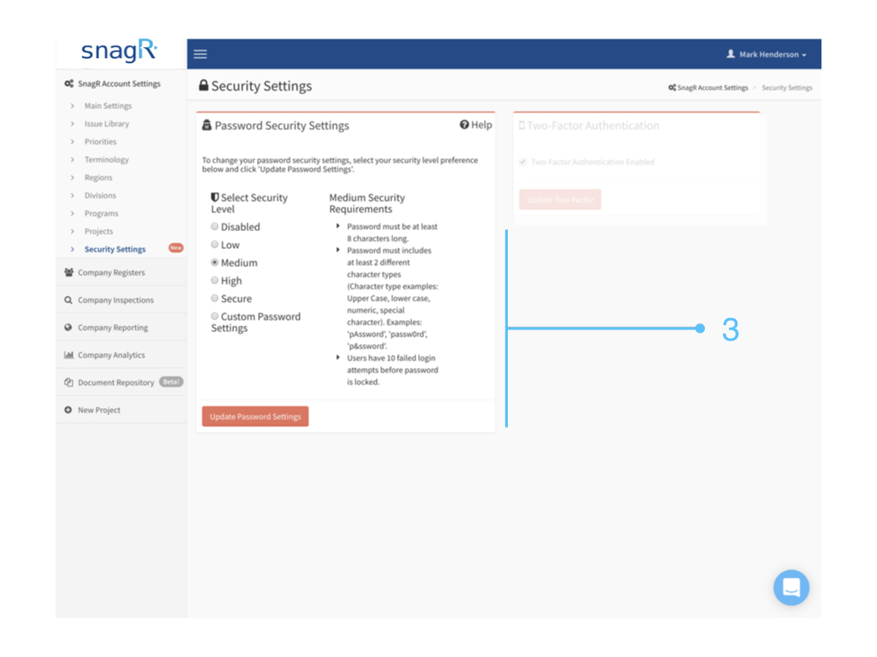Image resolution: width=877 pixels, height=657 pixels.
Task: Click the shield icon by Select Security Level
Action: 215,198
